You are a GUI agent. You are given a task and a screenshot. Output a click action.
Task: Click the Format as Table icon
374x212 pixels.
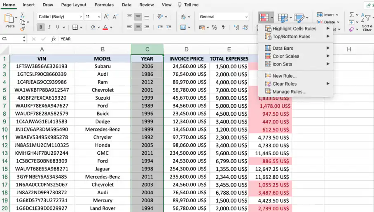(x=283, y=18)
